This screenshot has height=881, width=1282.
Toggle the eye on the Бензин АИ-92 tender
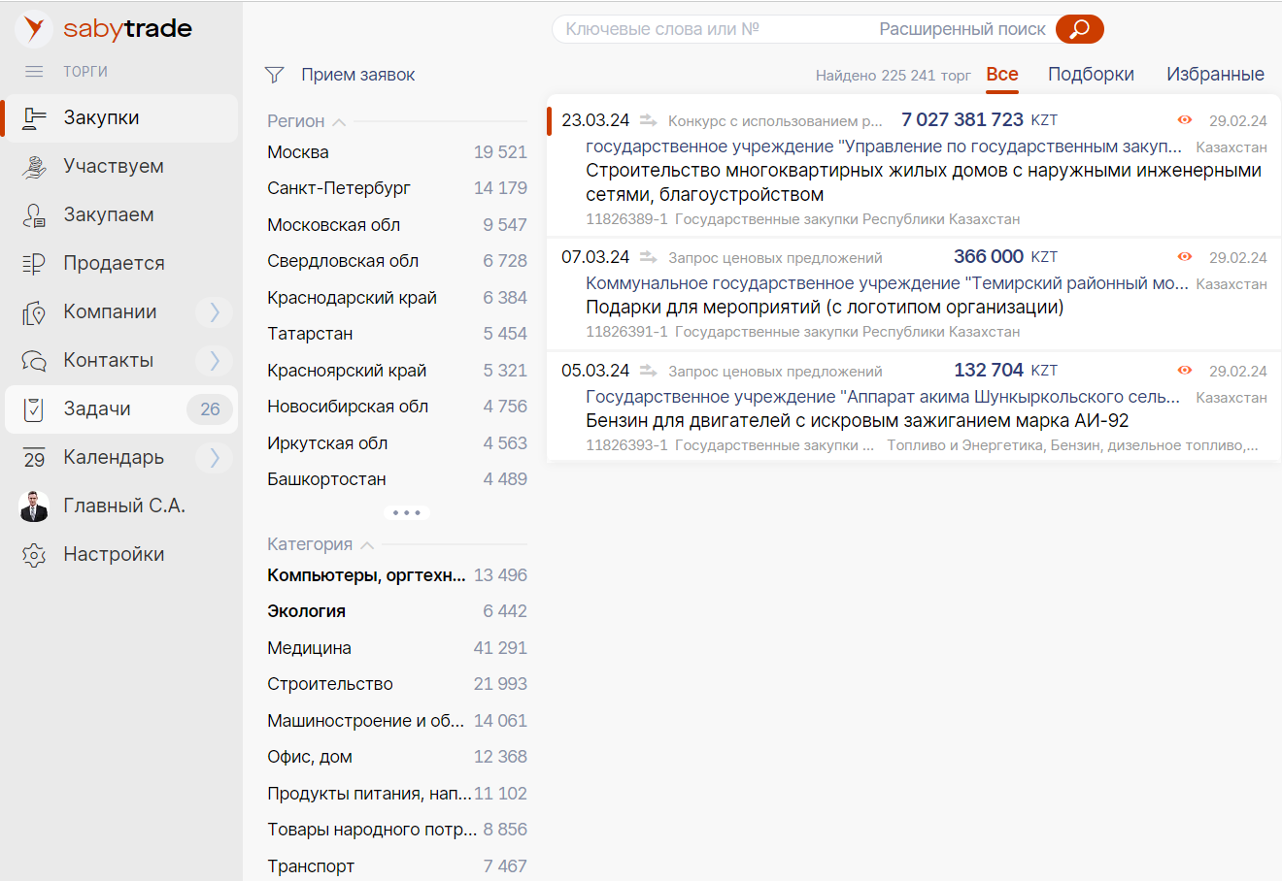pos(1184,370)
